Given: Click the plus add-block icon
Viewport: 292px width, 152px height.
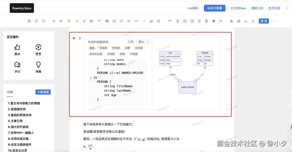Looking at the screenshot, I should coord(74,38).
